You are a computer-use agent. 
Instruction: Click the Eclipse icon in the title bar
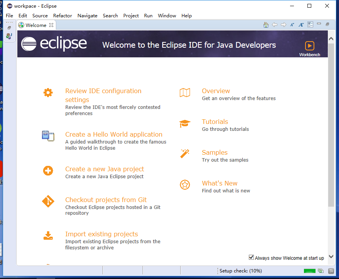click(x=10, y=6)
